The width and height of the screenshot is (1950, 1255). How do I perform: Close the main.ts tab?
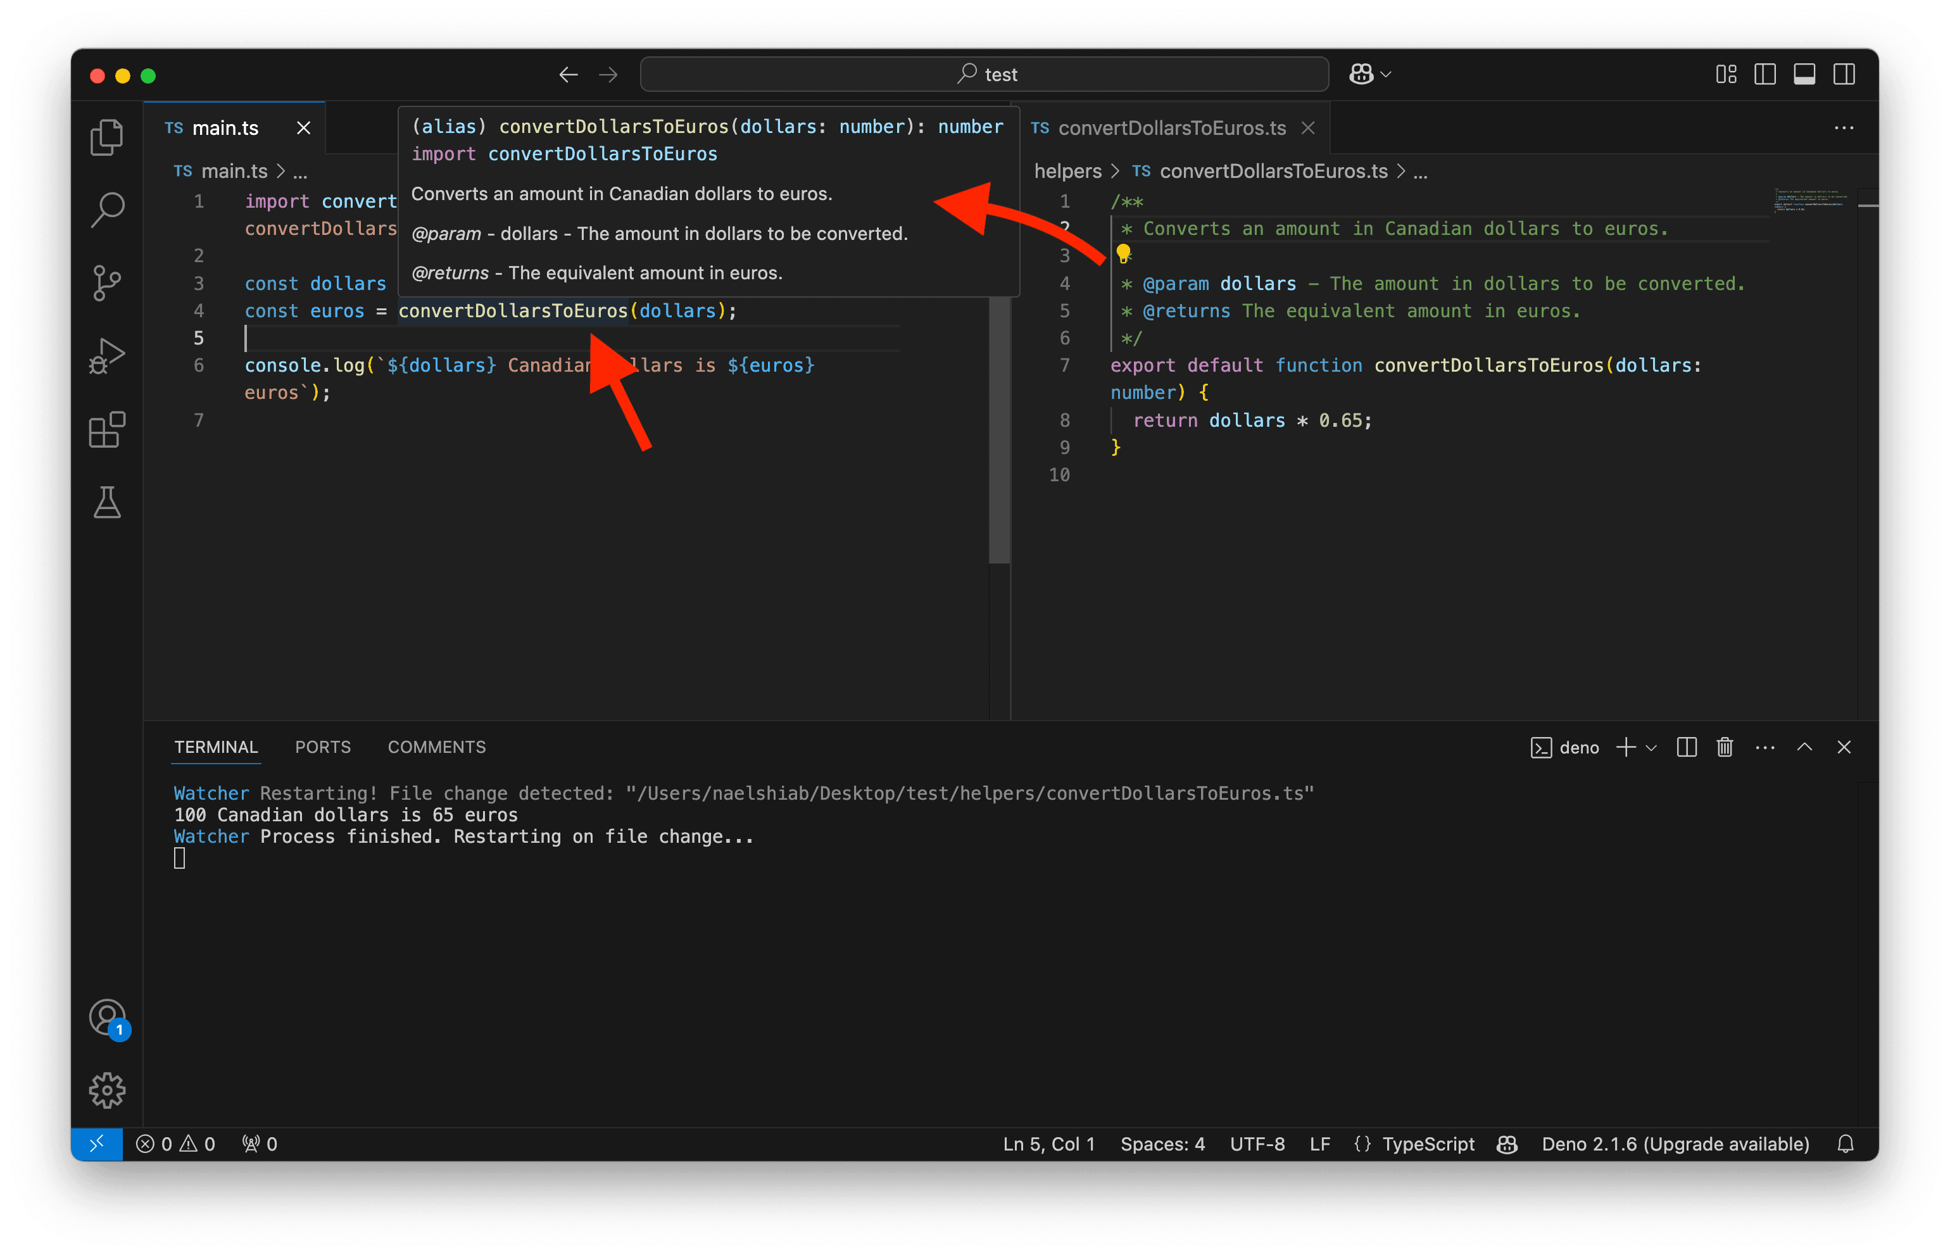click(x=303, y=128)
